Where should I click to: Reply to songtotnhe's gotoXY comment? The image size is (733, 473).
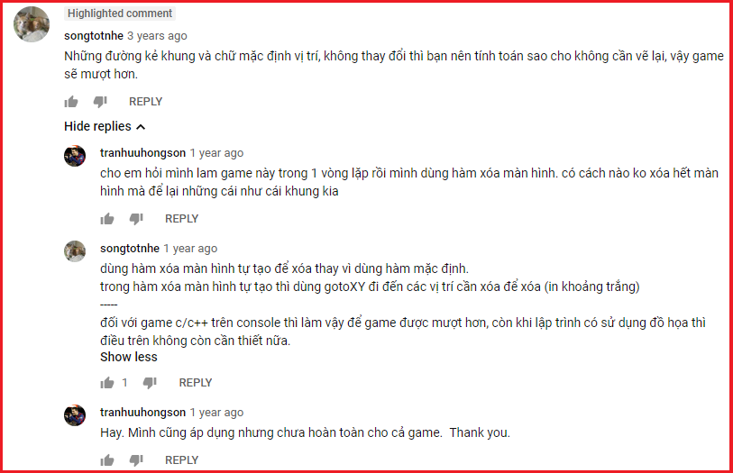click(x=196, y=382)
